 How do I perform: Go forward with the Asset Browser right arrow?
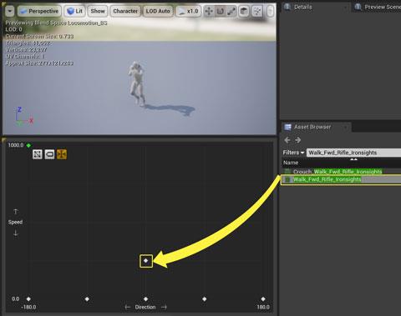[298, 140]
